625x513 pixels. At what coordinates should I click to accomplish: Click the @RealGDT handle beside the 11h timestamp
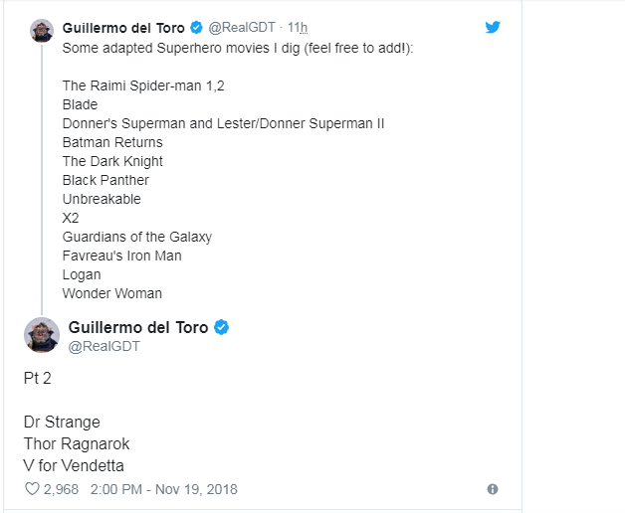240,28
